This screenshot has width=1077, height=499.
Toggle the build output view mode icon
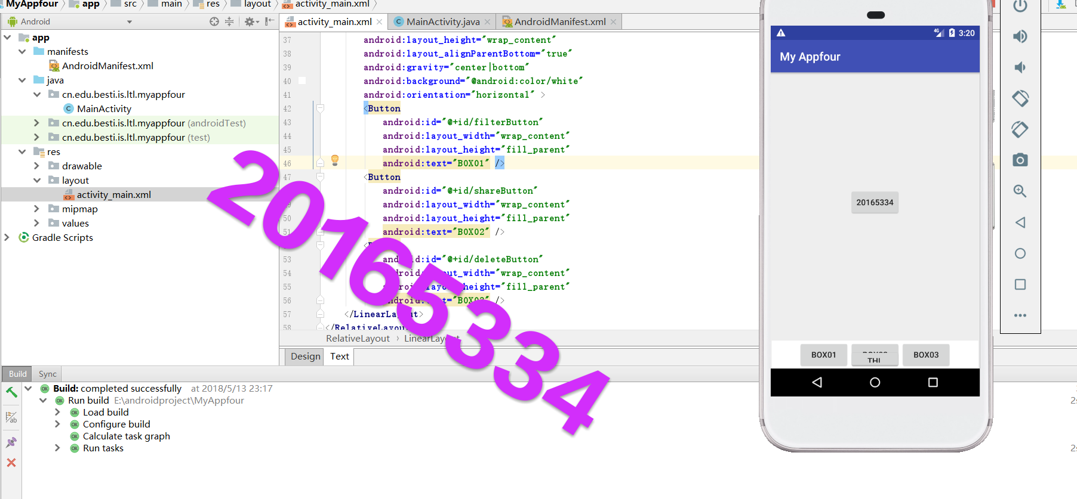click(11, 417)
